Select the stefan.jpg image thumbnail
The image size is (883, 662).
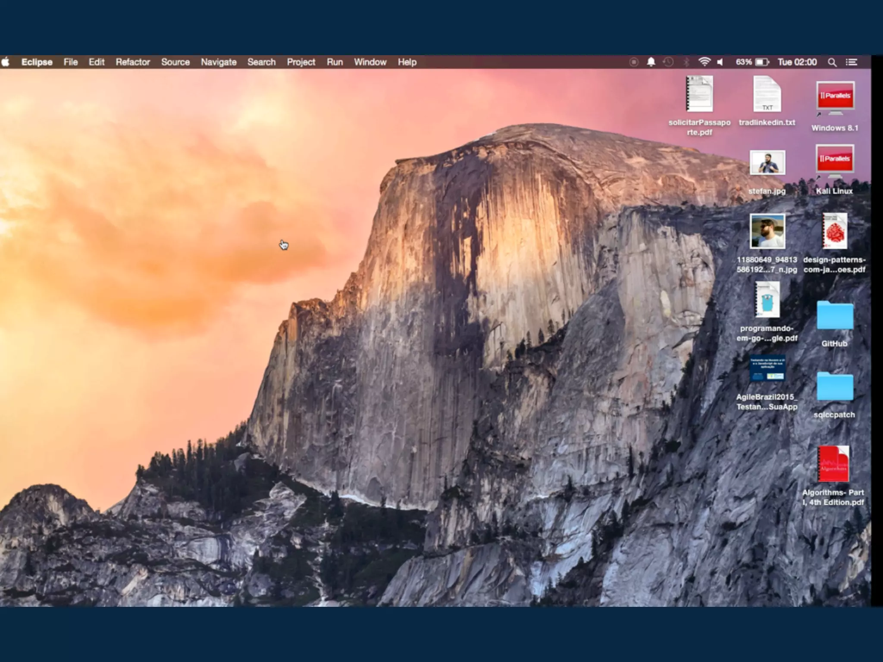[x=767, y=163]
